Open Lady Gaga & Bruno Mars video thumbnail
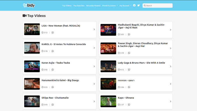 (108, 66)
